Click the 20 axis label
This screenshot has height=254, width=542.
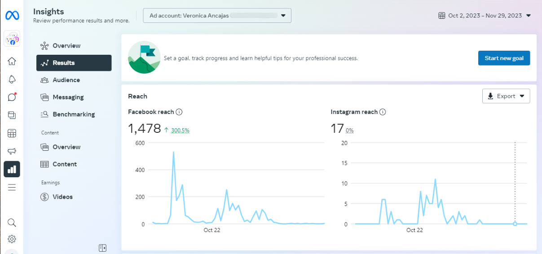click(344, 143)
